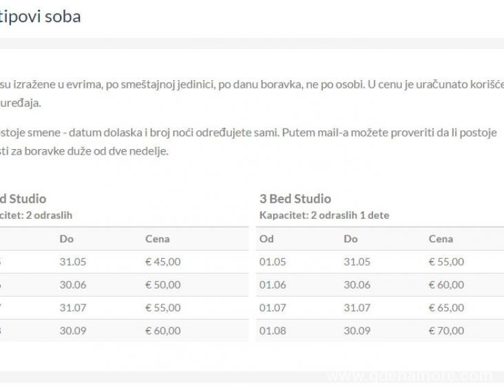Screen dimensions: 504x390
Task: Click the "Kapacitet: 2 odraslih 1 dete" label
Action: (x=324, y=215)
